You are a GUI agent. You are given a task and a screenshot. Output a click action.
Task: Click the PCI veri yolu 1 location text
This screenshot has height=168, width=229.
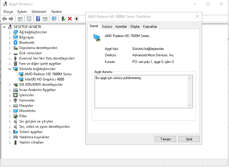[x=153, y=62]
